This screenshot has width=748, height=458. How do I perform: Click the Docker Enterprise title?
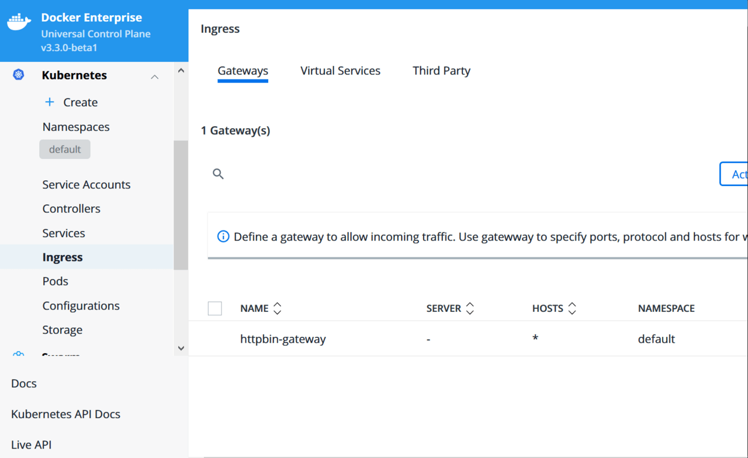pyautogui.click(x=92, y=18)
